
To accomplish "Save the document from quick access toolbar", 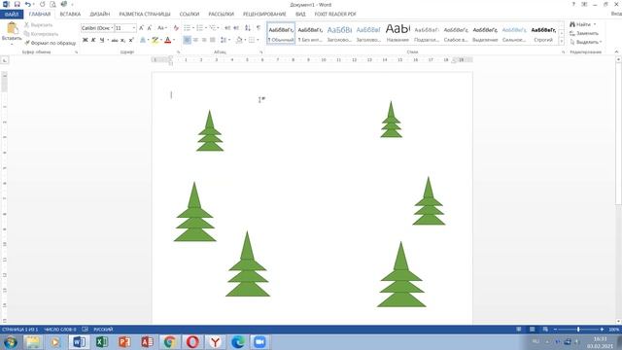I will [x=17, y=4].
